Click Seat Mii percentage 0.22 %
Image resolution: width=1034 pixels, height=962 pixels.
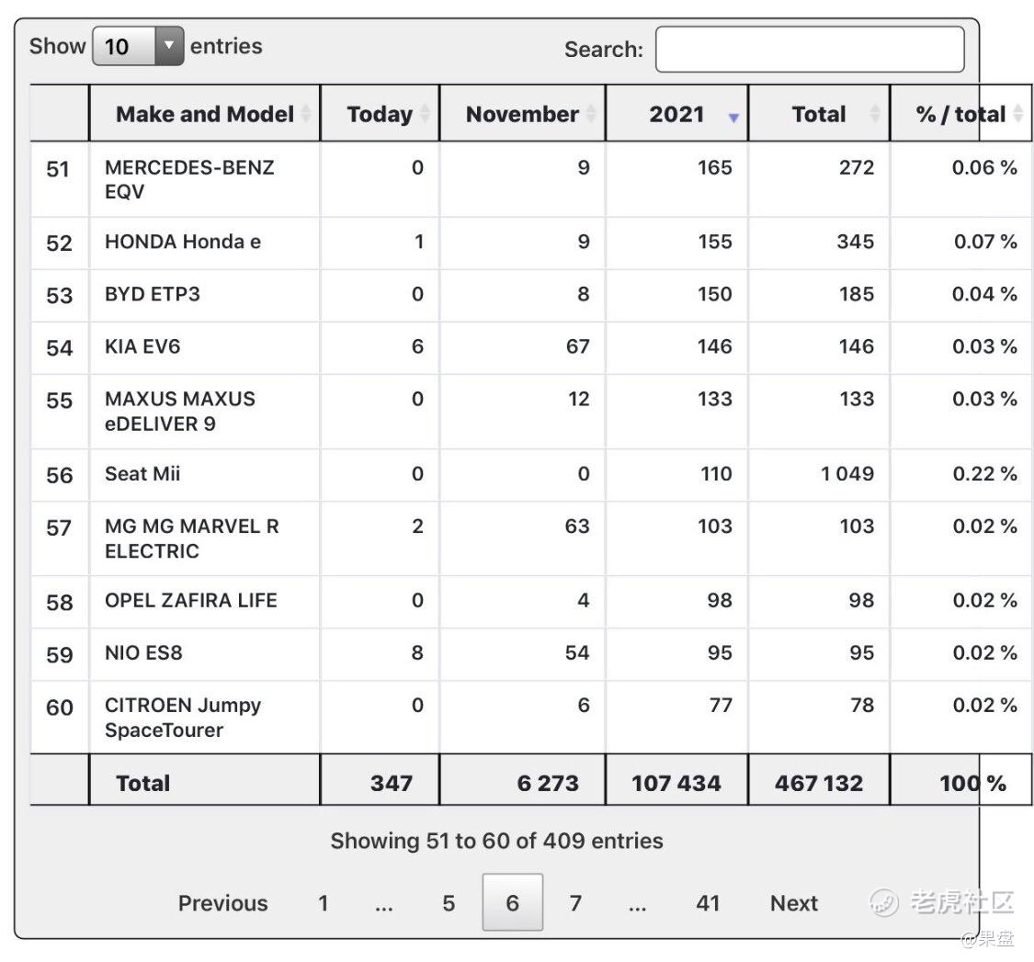(984, 473)
